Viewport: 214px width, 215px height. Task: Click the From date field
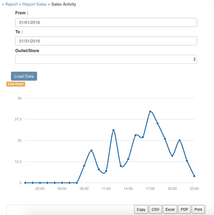[106, 22]
